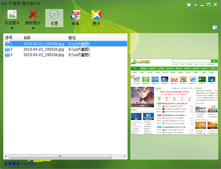Open the title bar menu dropdown arrow

196,5
